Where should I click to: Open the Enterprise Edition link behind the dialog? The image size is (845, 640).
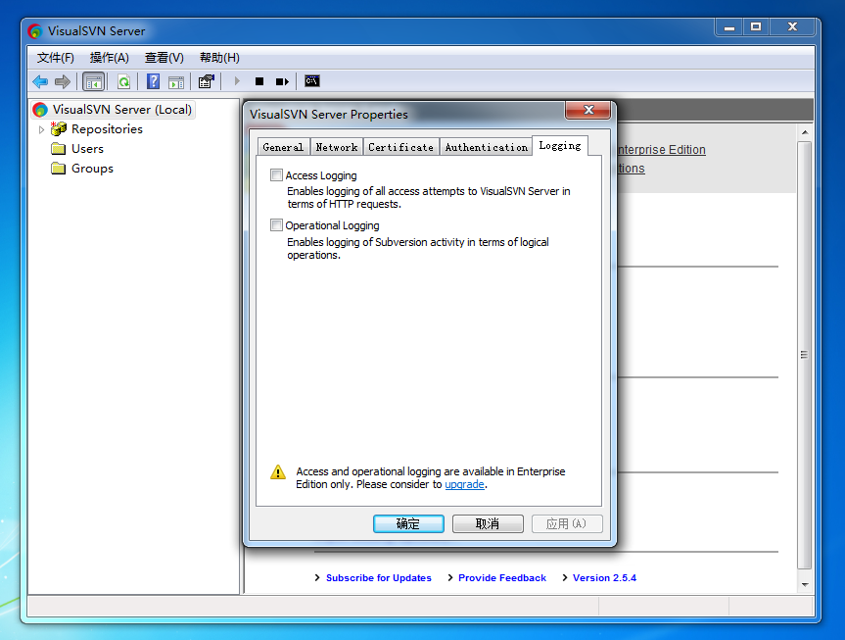point(662,150)
